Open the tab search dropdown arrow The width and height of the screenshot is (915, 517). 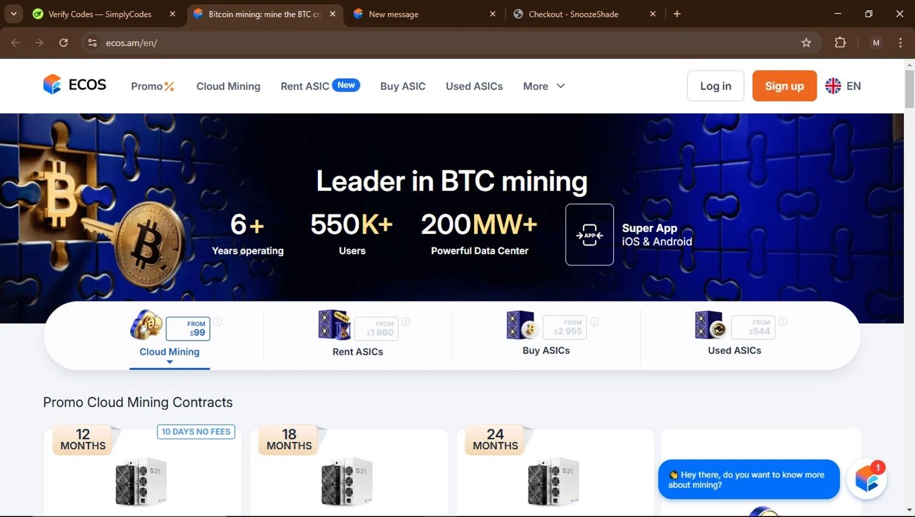[x=13, y=13]
